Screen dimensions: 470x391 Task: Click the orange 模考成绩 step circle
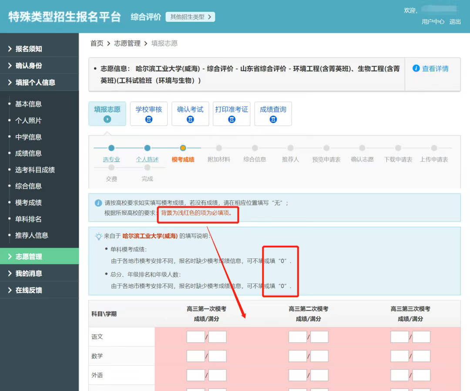click(x=183, y=148)
